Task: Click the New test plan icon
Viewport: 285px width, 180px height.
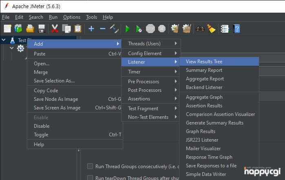Action: coord(7,29)
